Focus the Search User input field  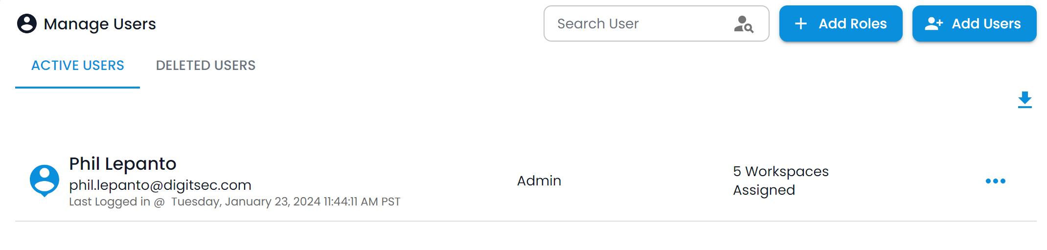coord(657,23)
